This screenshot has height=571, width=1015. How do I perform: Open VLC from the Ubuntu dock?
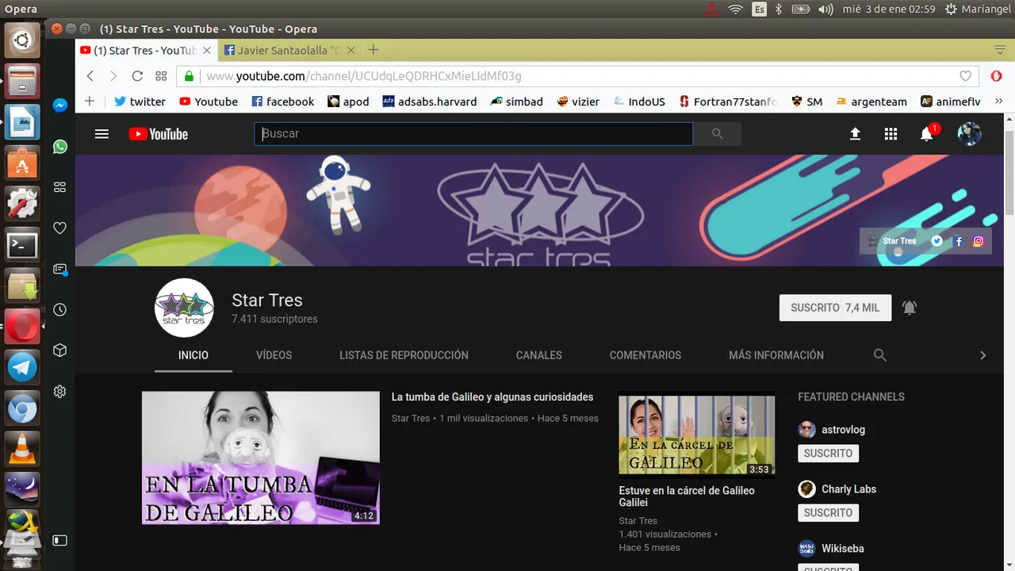22,450
